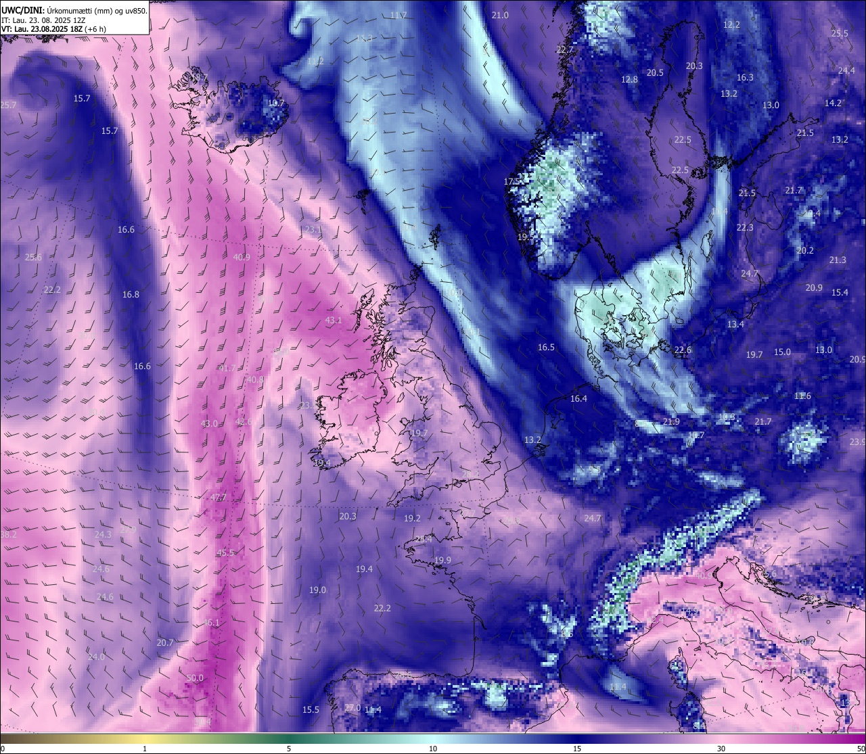Select the 20.5 value label
866x754 pixels.
coord(655,72)
